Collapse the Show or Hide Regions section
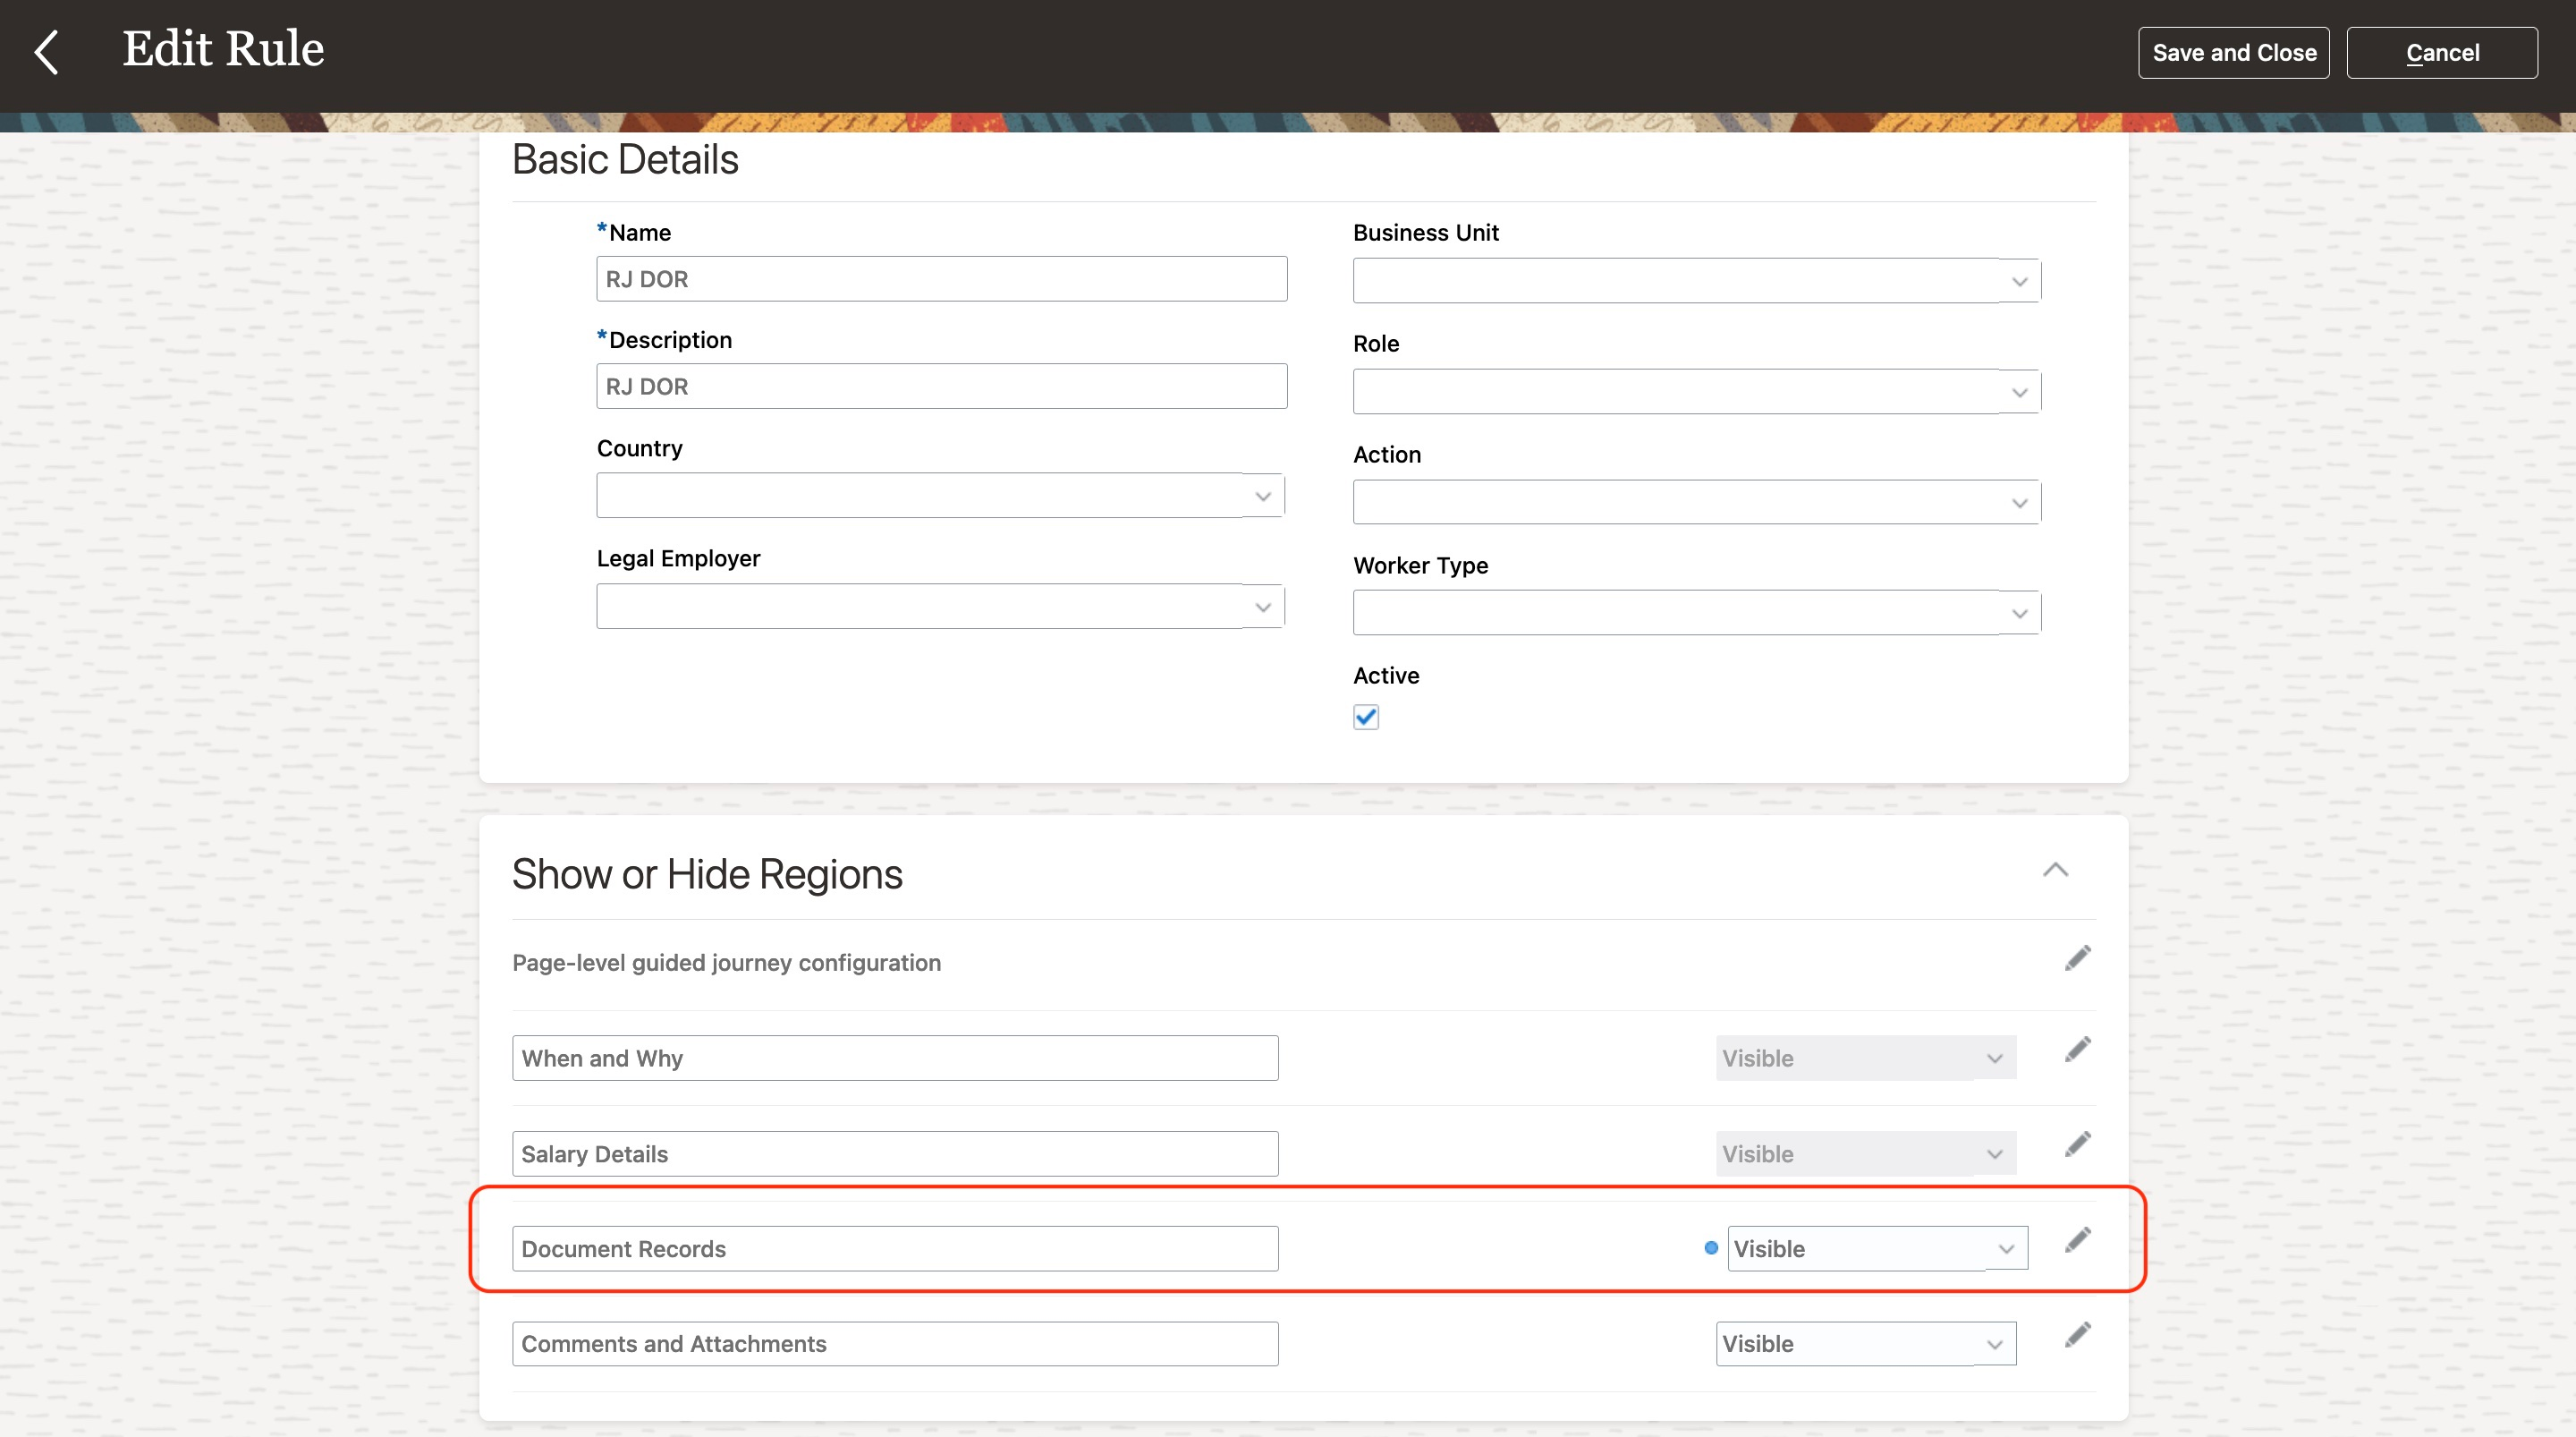 point(2054,870)
